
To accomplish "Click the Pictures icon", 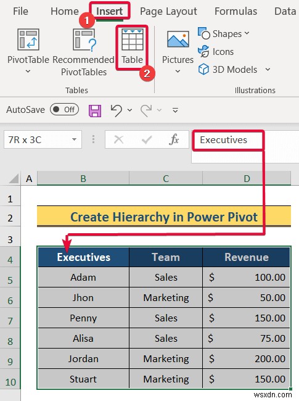I will click(x=178, y=39).
